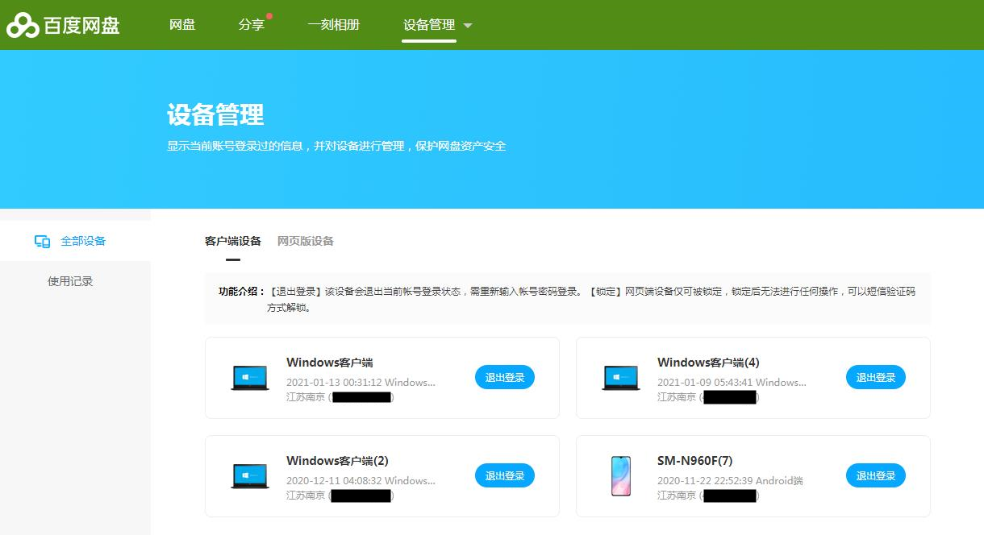This screenshot has width=984, height=535.
Task: Click the SM-N960F(7) device name
Action: [695, 461]
